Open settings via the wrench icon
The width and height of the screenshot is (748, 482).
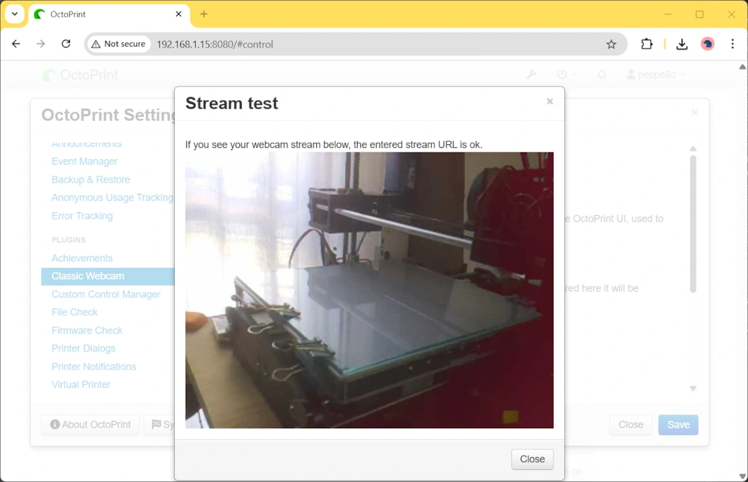click(x=531, y=74)
